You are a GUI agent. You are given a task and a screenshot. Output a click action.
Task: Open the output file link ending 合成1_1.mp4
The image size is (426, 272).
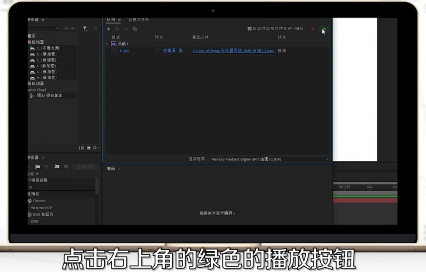pyautogui.click(x=233, y=50)
